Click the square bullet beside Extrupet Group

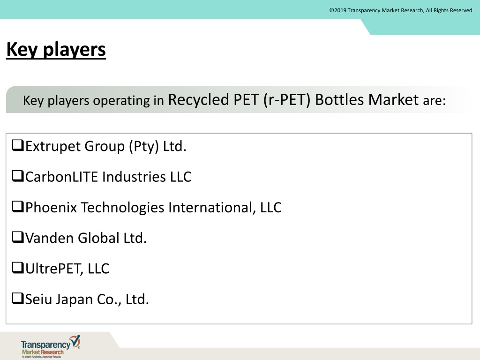click(x=18, y=145)
